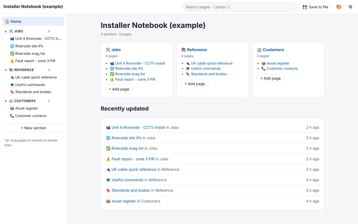Collapse the CUSTOMERS section arrow

point(6,101)
